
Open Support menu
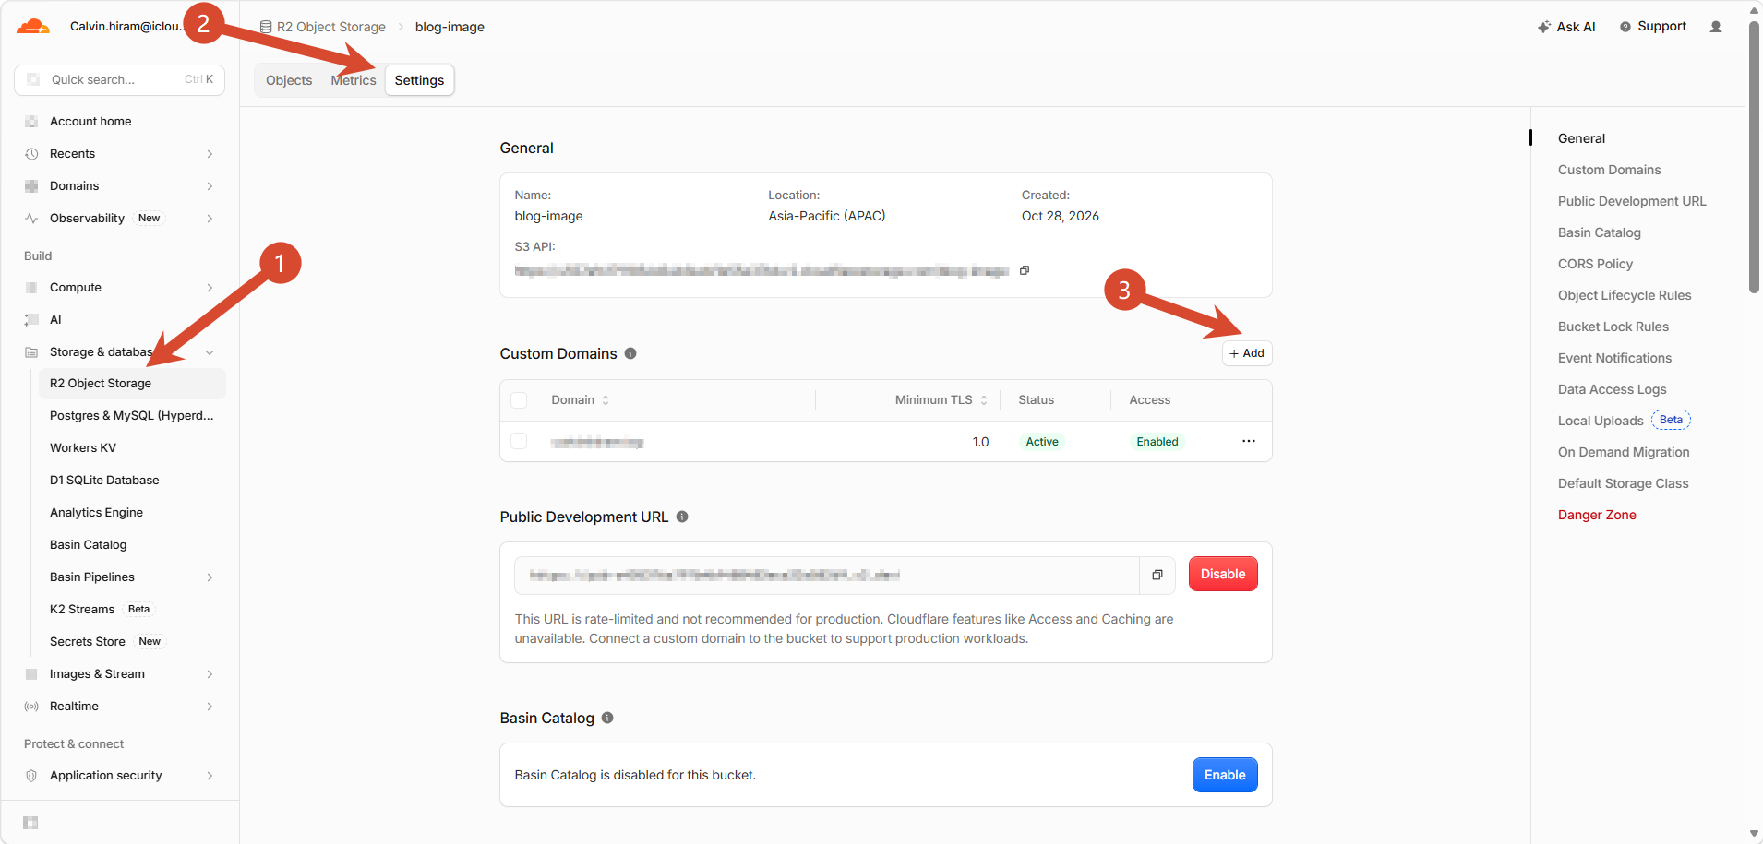tap(1653, 27)
